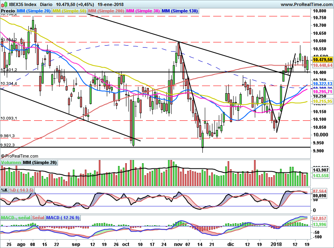The height and width of the screenshot is (248, 334).
Task: Select the volume MM (Simple 20) label
Action: click(x=40, y=162)
